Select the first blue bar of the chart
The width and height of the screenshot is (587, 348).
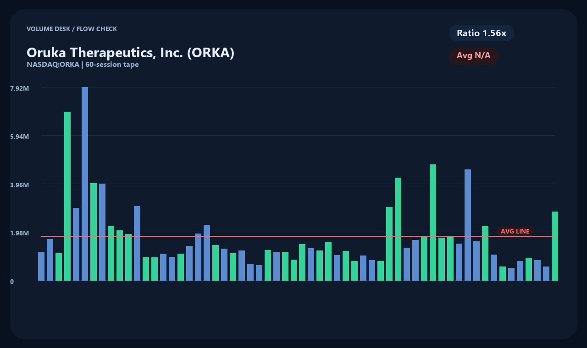coord(41,266)
